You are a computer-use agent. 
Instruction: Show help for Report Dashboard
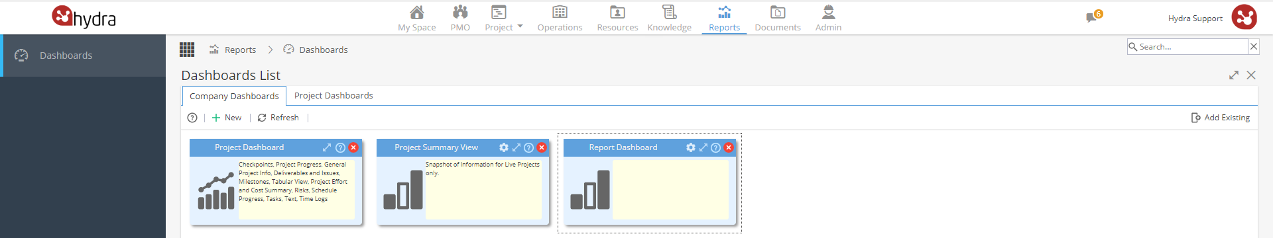point(715,147)
